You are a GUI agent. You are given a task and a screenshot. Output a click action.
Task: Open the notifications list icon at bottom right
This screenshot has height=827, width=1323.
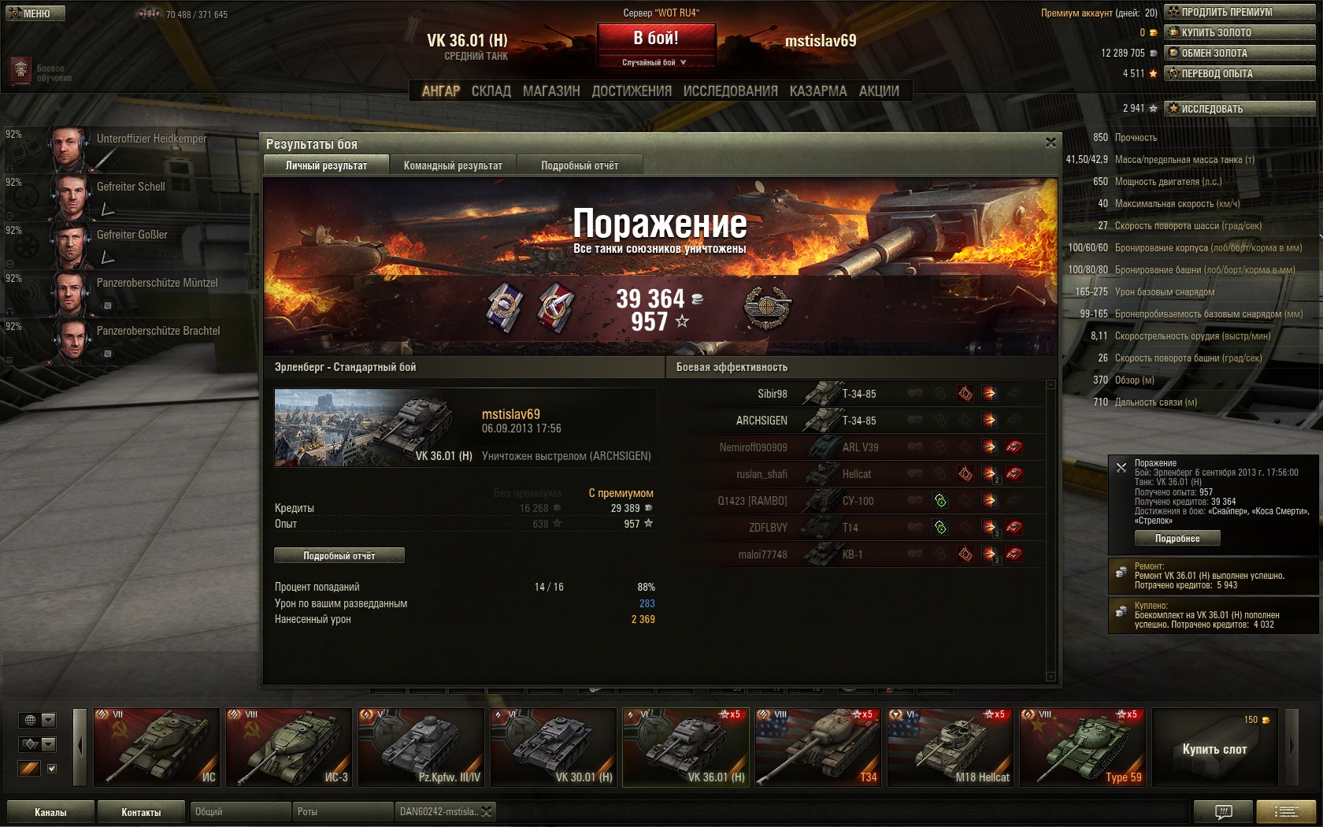pos(1287,810)
